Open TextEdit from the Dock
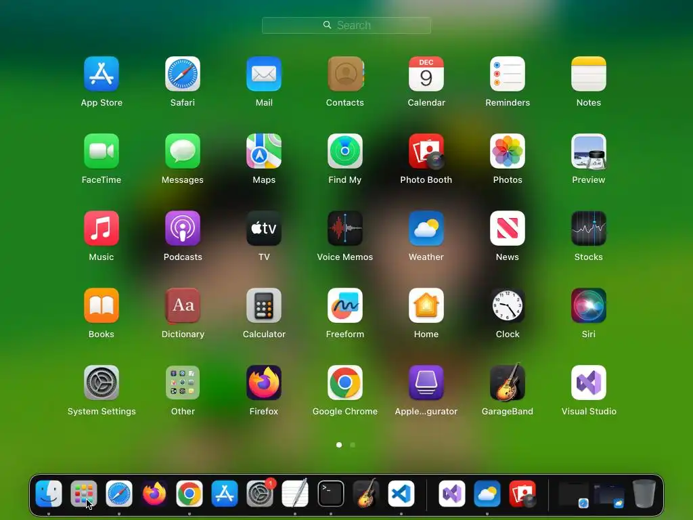 [x=295, y=494]
